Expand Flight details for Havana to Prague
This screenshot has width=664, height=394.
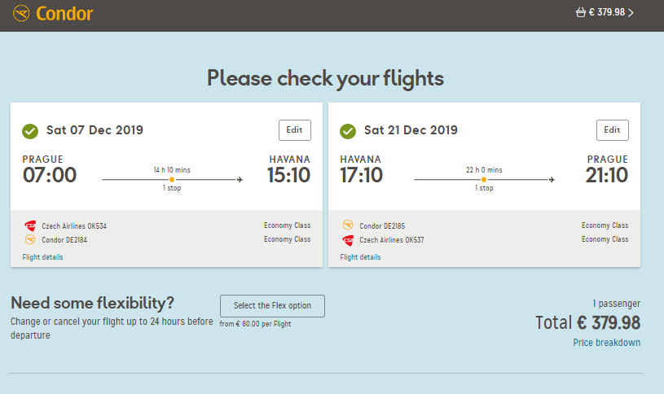[x=360, y=257]
